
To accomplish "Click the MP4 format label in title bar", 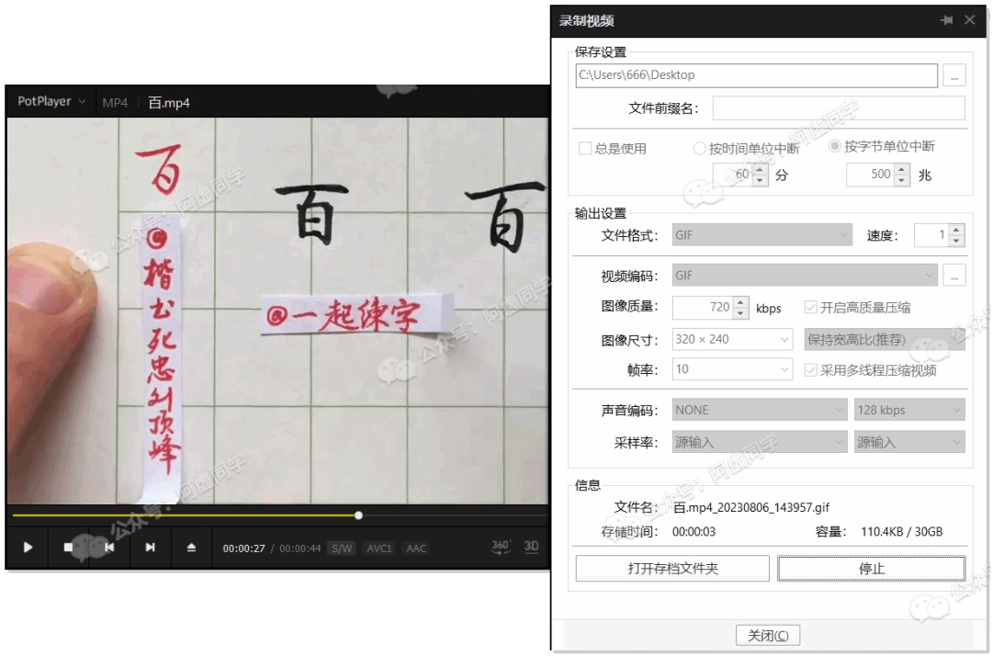I will [115, 103].
